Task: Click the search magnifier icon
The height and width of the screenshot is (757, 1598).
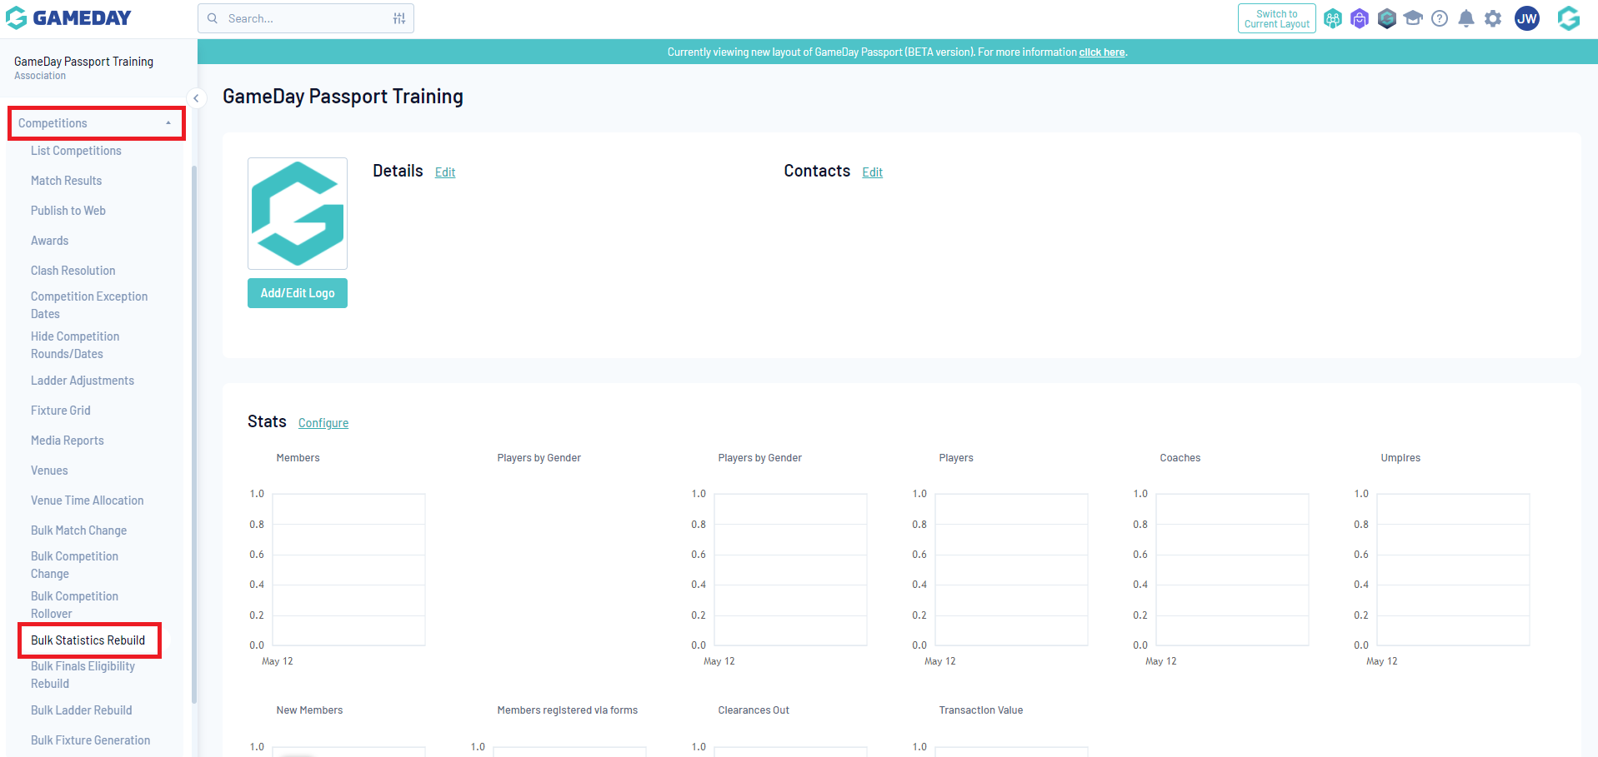Action: point(213,18)
